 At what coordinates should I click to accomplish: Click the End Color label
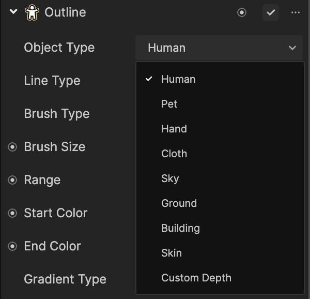pyautogui.click(x=52, y=246)
